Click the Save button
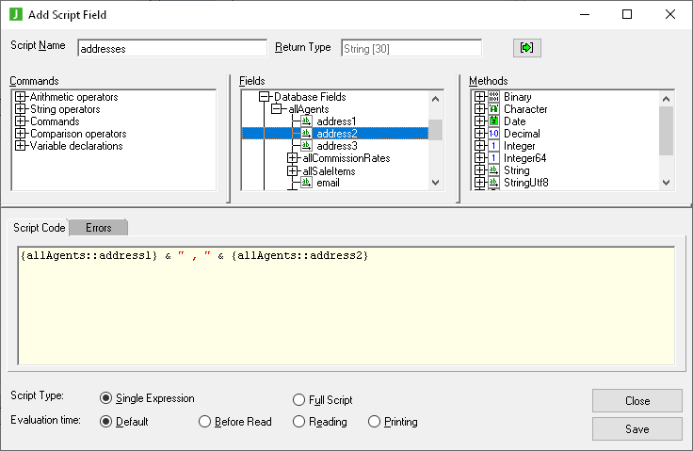This screenshot has width=693, height=451. 637,428
